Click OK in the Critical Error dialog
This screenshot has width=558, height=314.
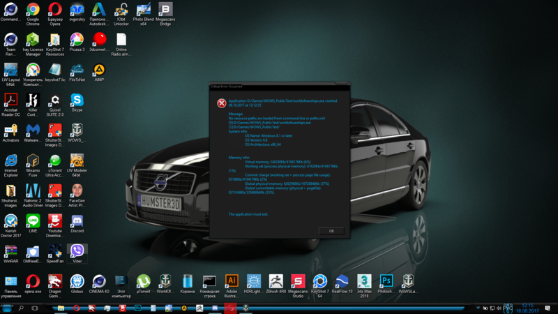click(331, 231)
